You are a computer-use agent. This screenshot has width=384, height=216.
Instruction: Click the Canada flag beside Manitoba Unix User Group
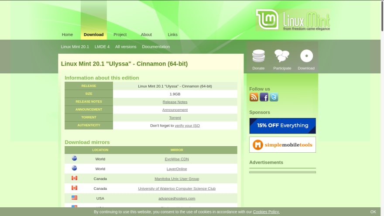click(x=74, y=178)
